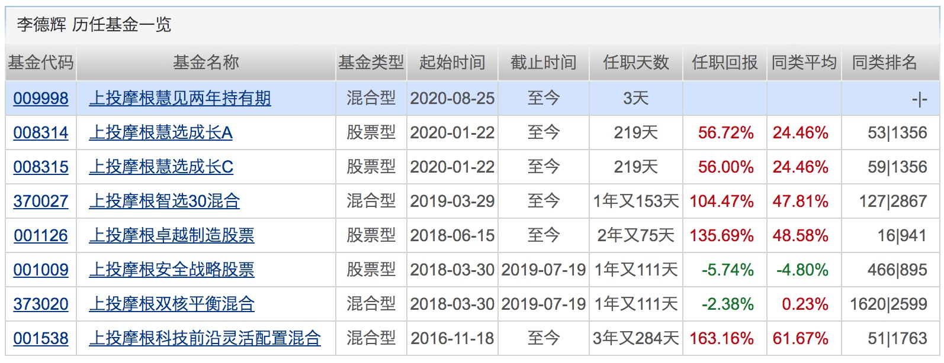Viewport: 944px width, 363px height.
Task: Click the 起始时间 column header
Action: tap(452, 62)
